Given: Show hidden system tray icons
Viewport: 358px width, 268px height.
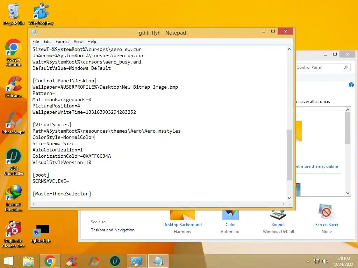Looking at the screenshot, I should tap(308, 261).
